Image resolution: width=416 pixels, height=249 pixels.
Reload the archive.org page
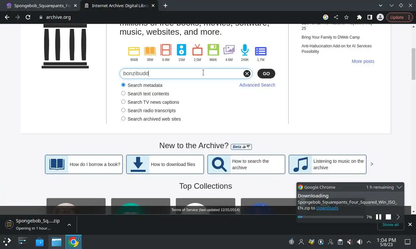click(x=28, y=17)
